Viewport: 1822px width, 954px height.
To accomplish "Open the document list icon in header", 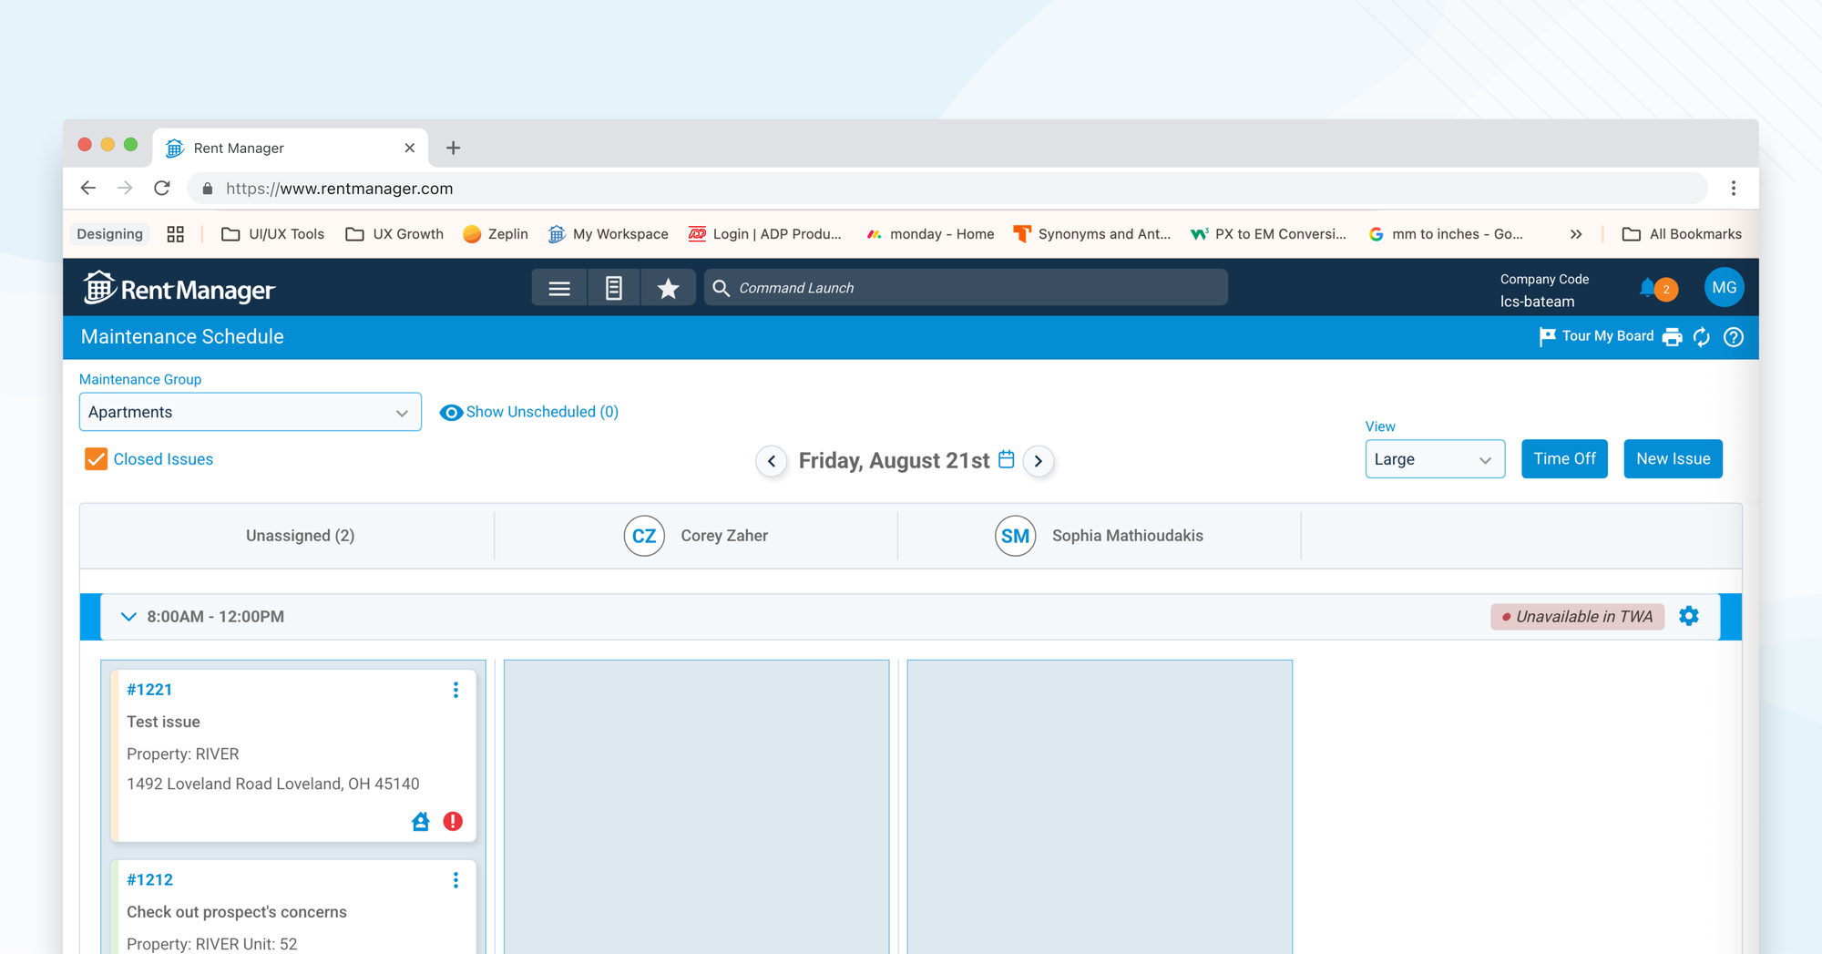I will pos(614,288).
